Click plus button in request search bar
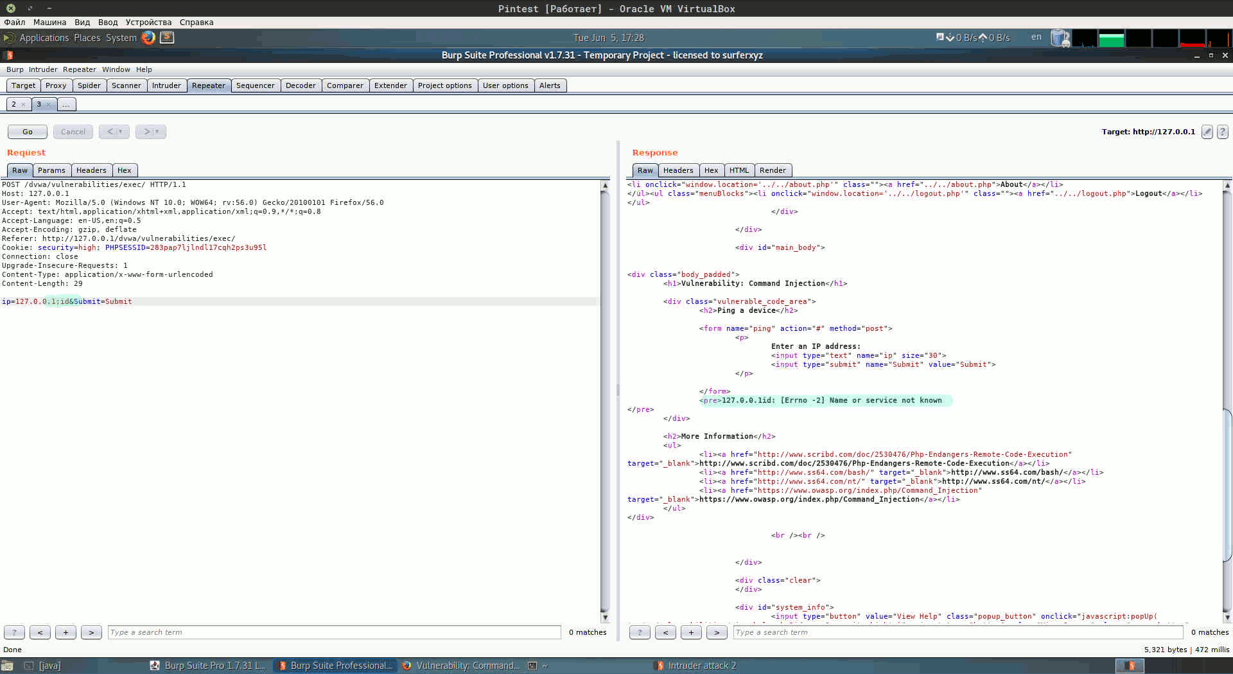Viewport: 1233px width, 674px height. point(66,632)
